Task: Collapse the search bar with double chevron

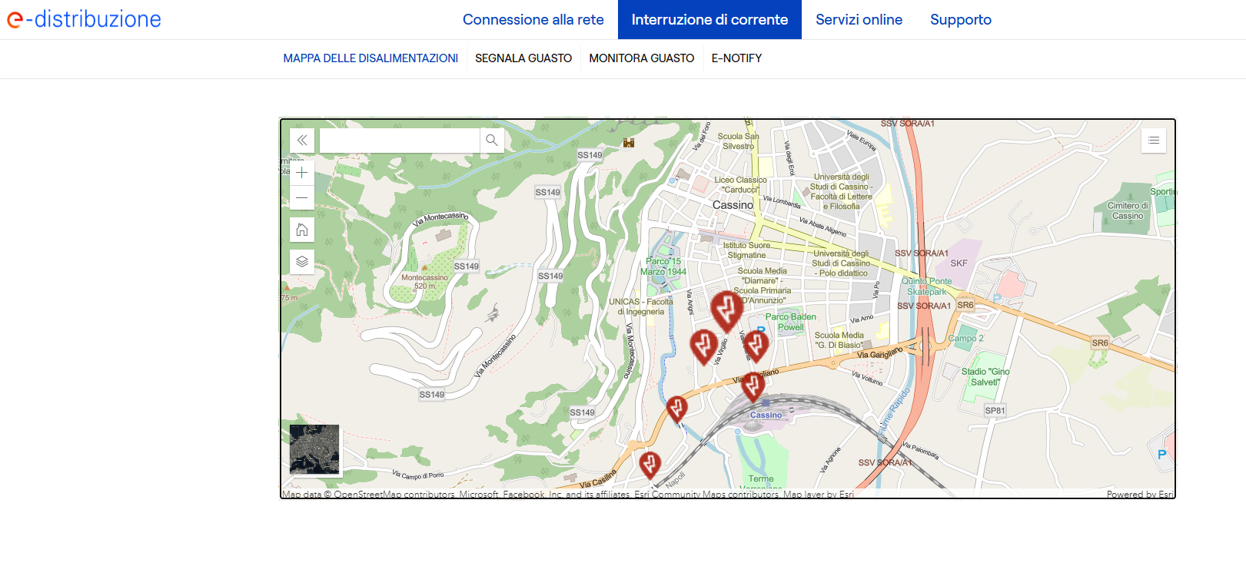Action: [x=302, y=141]
